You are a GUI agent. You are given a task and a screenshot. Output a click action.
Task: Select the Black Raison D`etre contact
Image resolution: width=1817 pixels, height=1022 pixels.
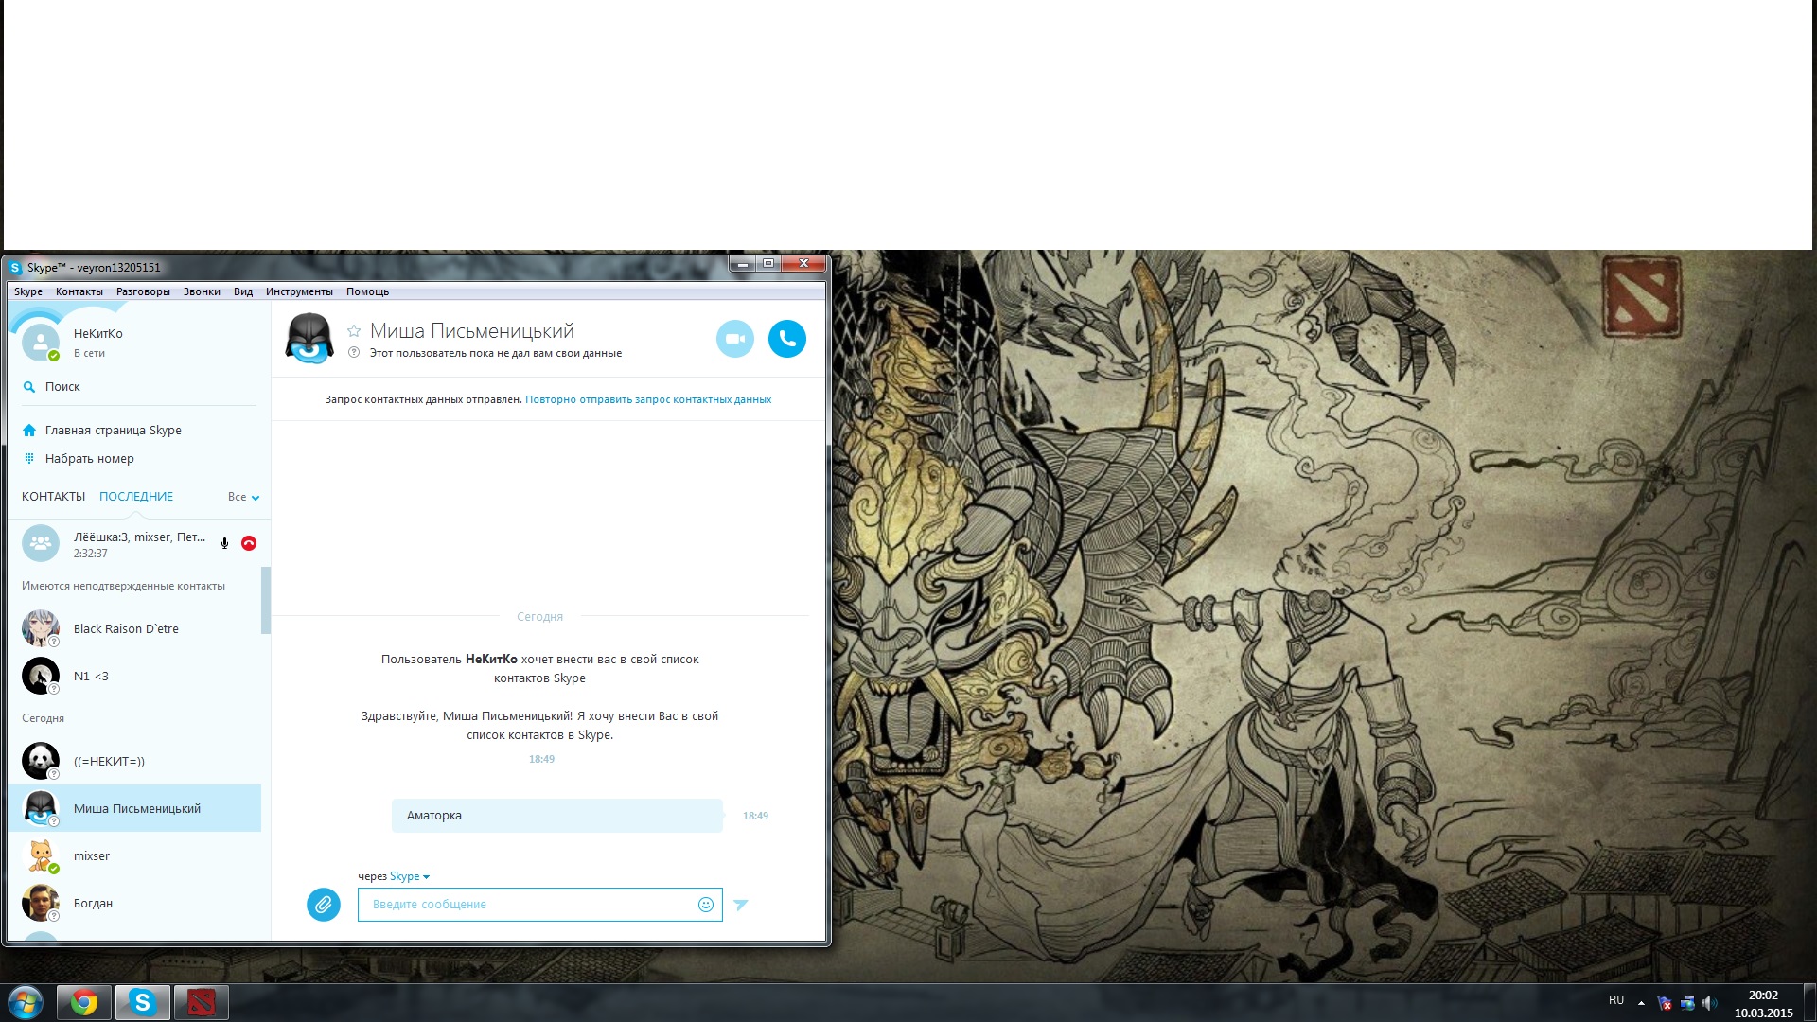[x=134, y=628]
